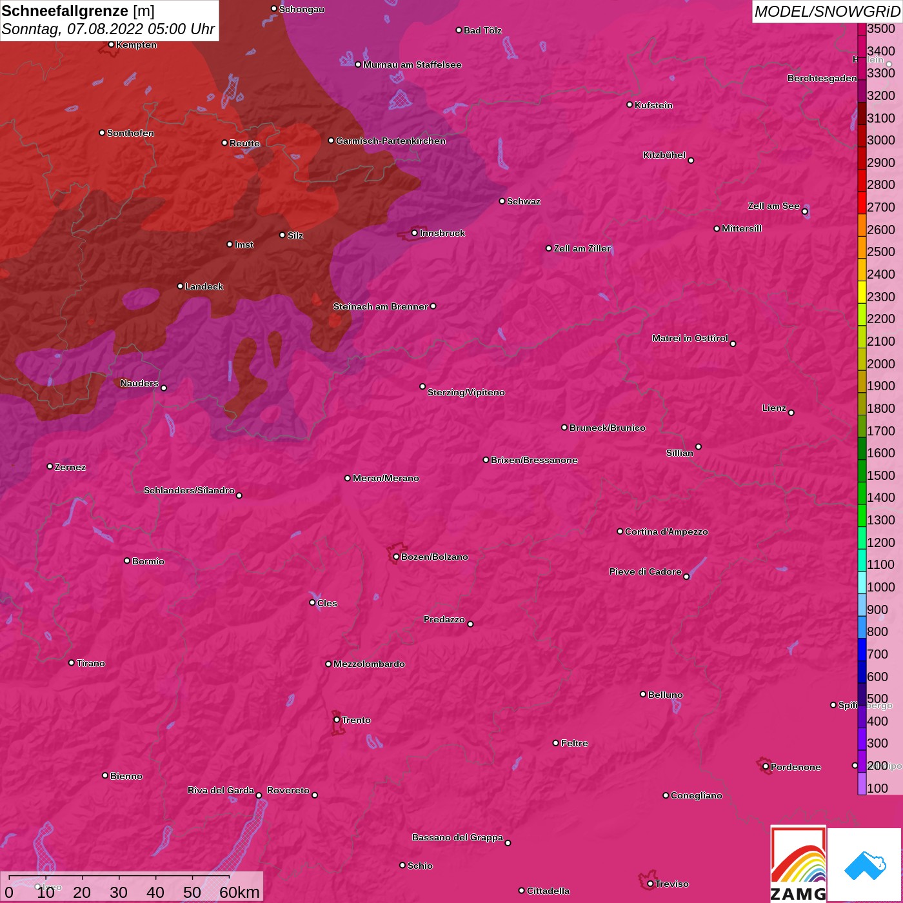Image resolution: width=903 pixels, height=903 pixels.
Task: Select the Trento location marker
Action: (337, 720)
